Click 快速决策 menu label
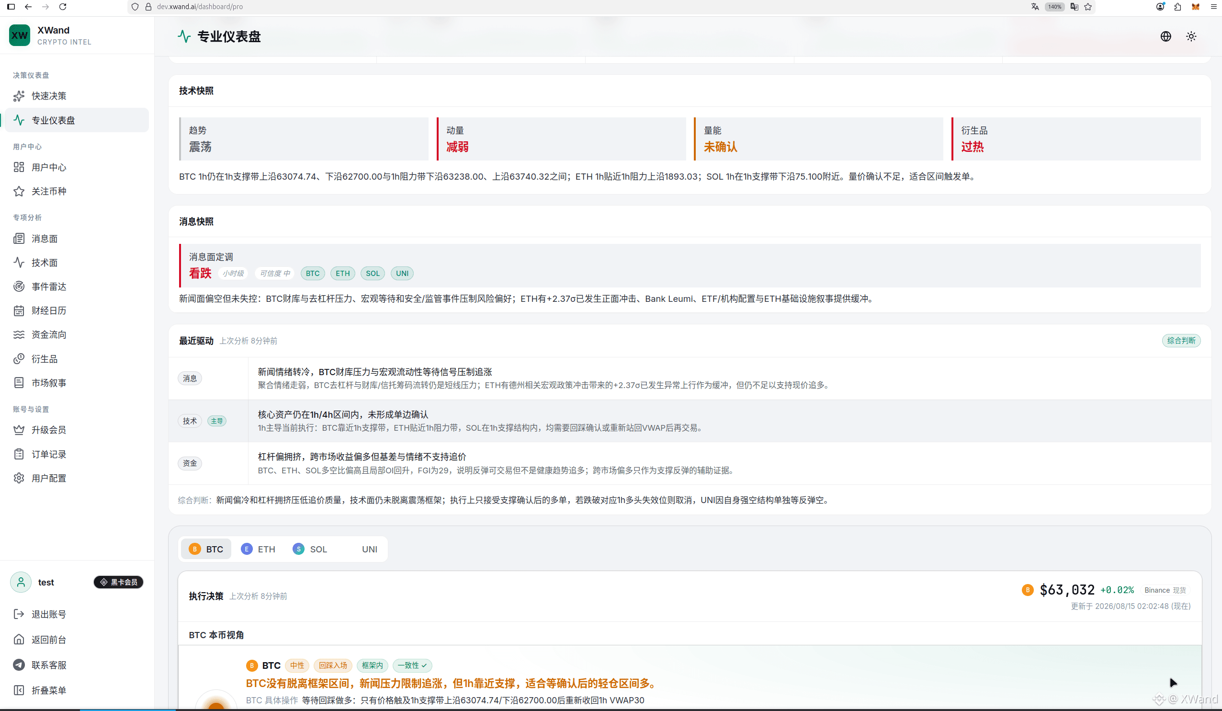Image resolution: width=1222 pixels, height=711 pixels. [49, 96]
